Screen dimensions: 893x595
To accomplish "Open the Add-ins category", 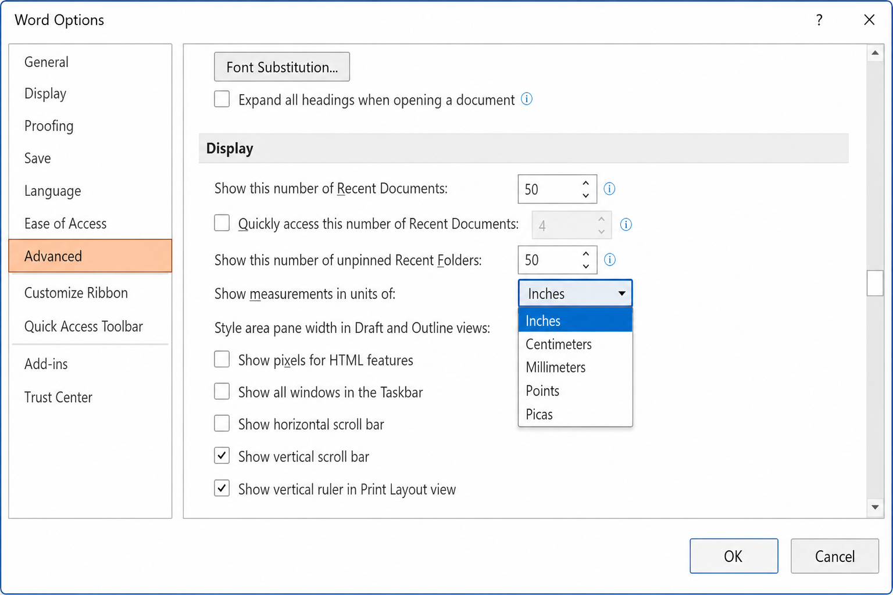I will 90,364.
